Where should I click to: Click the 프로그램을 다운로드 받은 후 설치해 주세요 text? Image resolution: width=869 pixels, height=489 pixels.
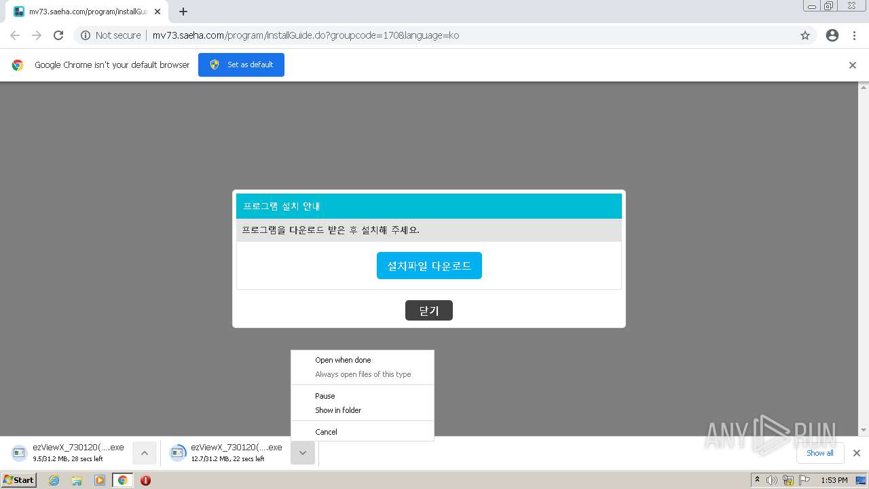point(331,230)
